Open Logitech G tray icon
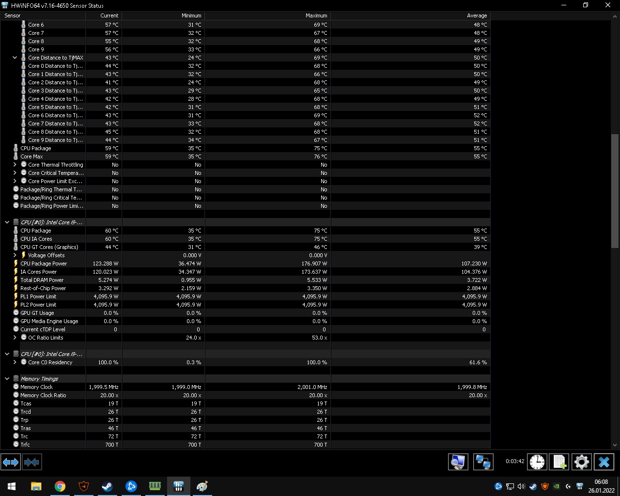This screenshot has width=620, height=496. 568,486
